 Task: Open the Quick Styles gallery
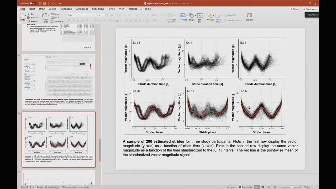219,18
